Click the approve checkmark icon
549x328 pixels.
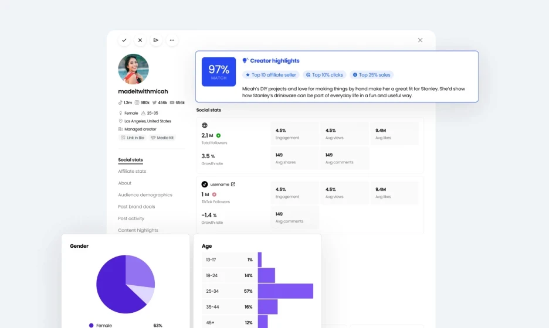[124, 40]
